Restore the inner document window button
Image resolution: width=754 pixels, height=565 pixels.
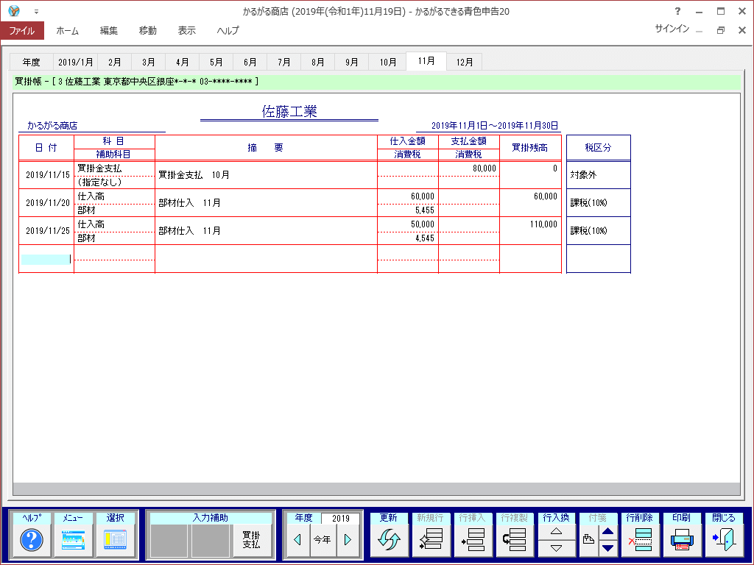pyautogui.click(x=720, y=30)
